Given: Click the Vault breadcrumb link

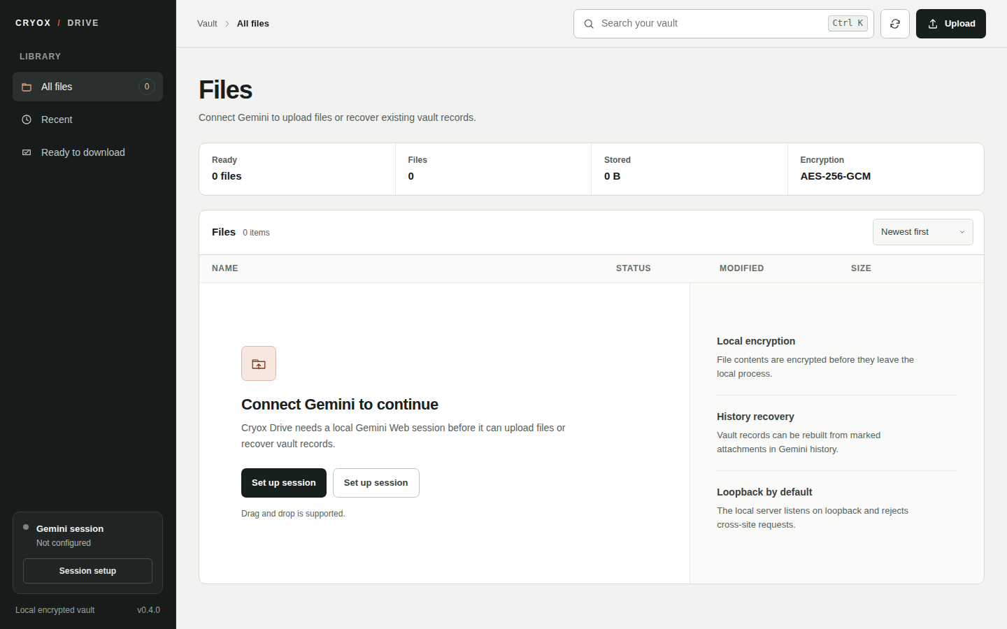Looking at the screenshot, I should (x=207, y=24).
